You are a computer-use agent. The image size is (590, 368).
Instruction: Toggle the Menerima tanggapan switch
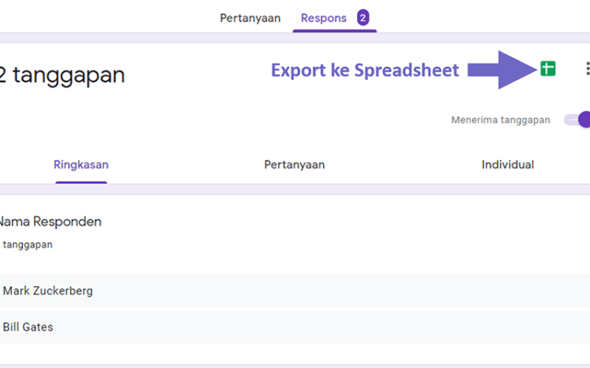(577, 120)
